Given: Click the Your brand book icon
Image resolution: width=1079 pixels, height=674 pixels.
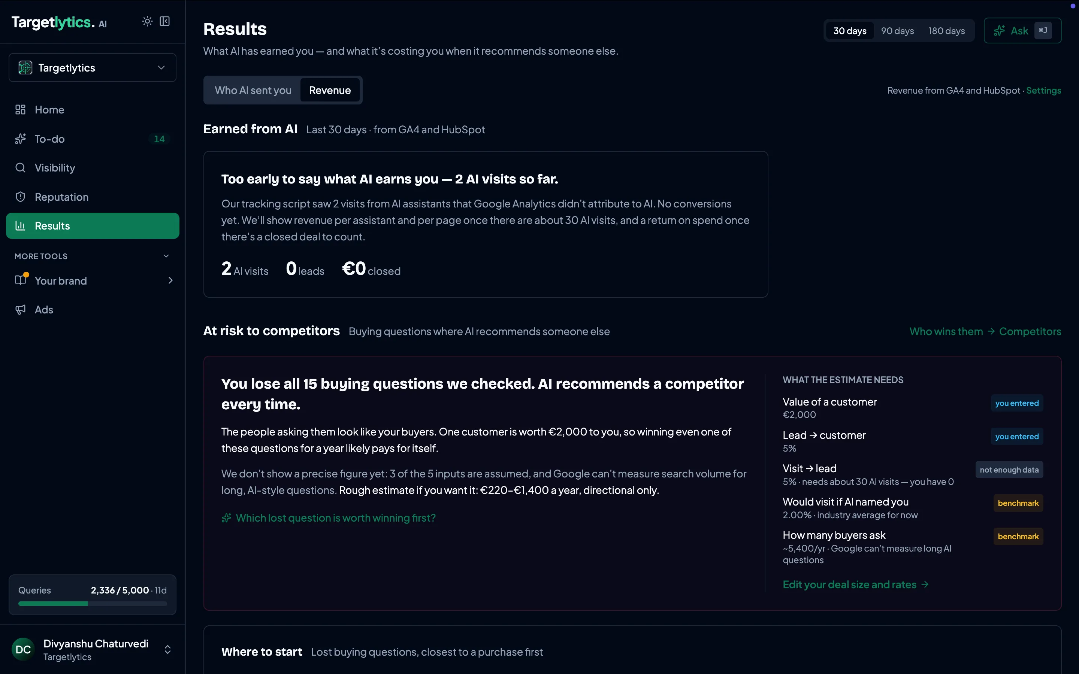Looking at the screenshot, I should click(x=21, y=280).
